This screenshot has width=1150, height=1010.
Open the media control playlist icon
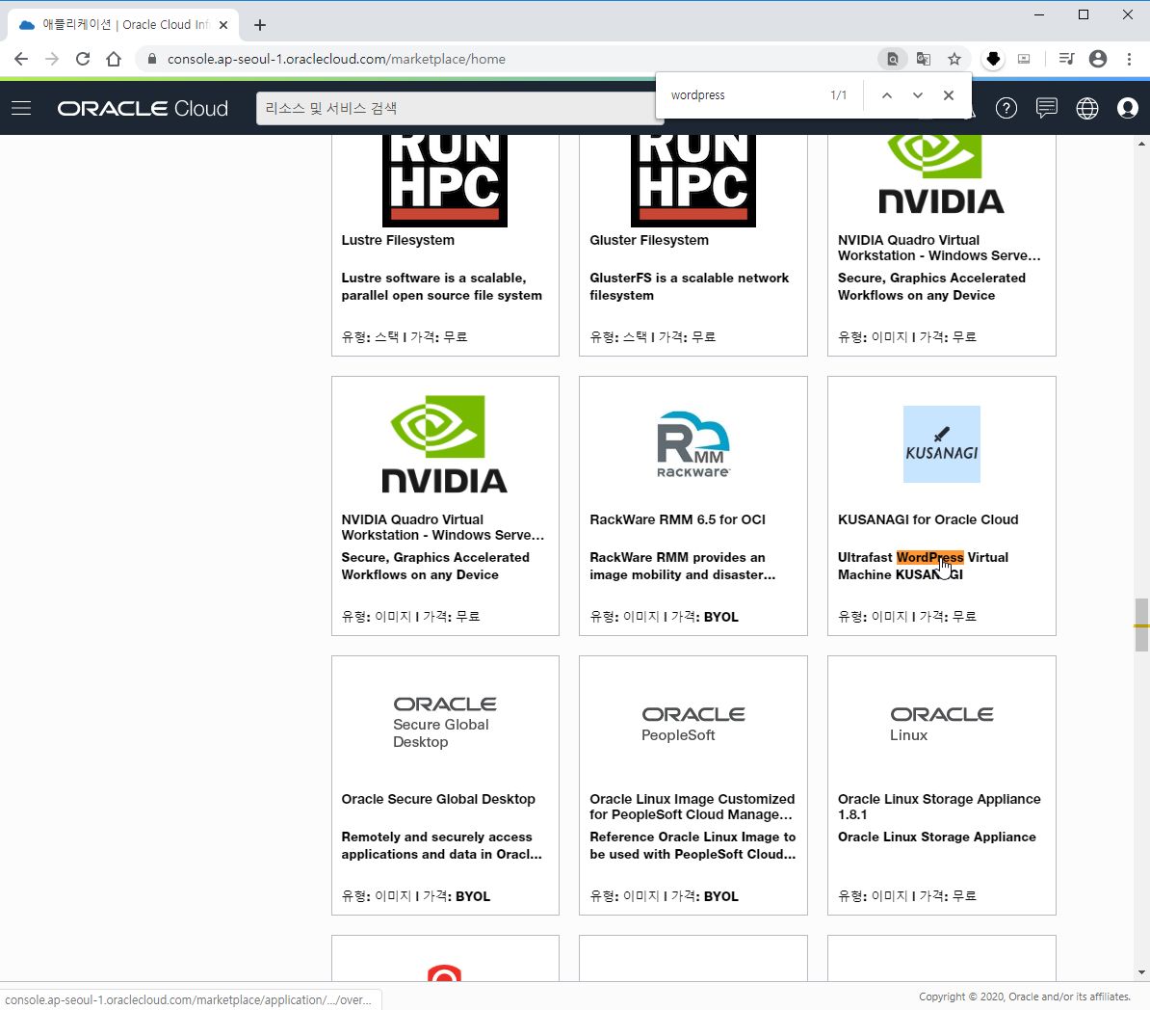point(1066,59)
